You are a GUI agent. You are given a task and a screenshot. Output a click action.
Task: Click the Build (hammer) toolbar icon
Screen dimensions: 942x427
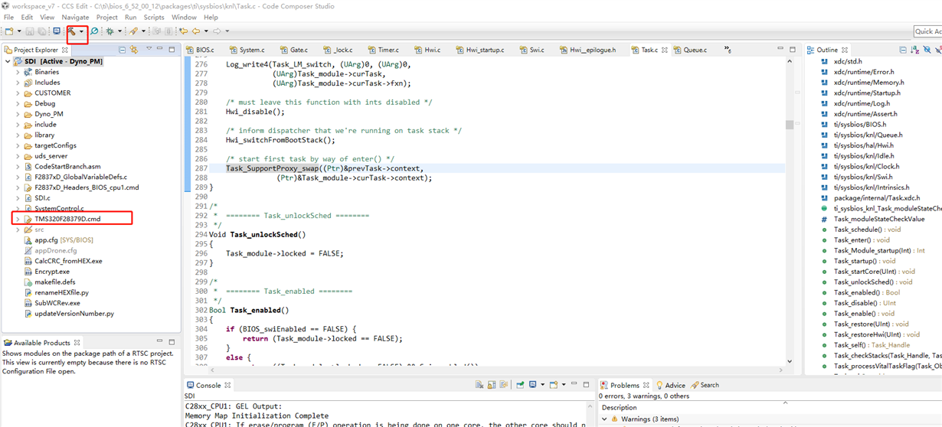(73, 31)
